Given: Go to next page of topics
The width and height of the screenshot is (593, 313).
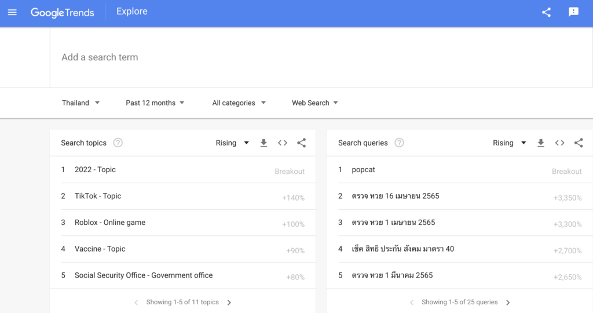Looking at the screenshot, I should [229, 303].
